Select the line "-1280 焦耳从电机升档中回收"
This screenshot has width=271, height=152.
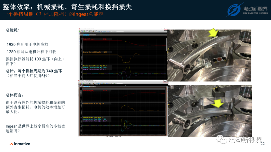pyautogui.click(x=31, y=52)
